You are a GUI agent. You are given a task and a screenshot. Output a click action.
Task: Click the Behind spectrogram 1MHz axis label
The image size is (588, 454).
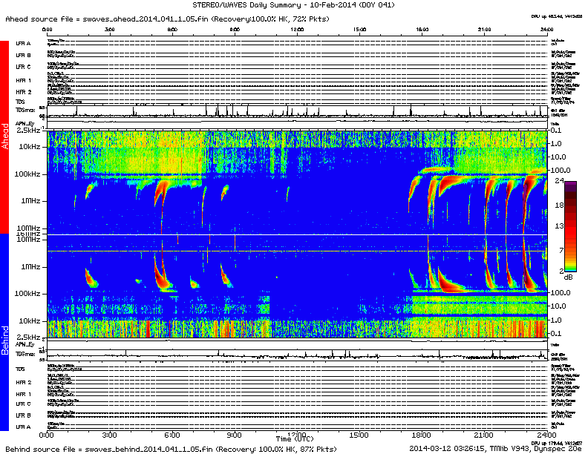pos(30,267)
